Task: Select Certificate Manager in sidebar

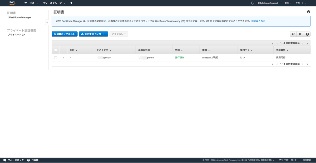Action: click(x=20, y=17)
